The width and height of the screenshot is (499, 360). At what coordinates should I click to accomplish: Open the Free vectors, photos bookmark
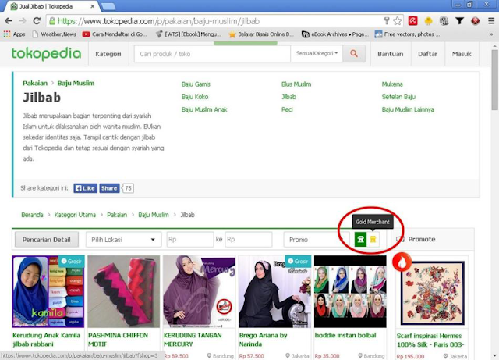point(407,34)
